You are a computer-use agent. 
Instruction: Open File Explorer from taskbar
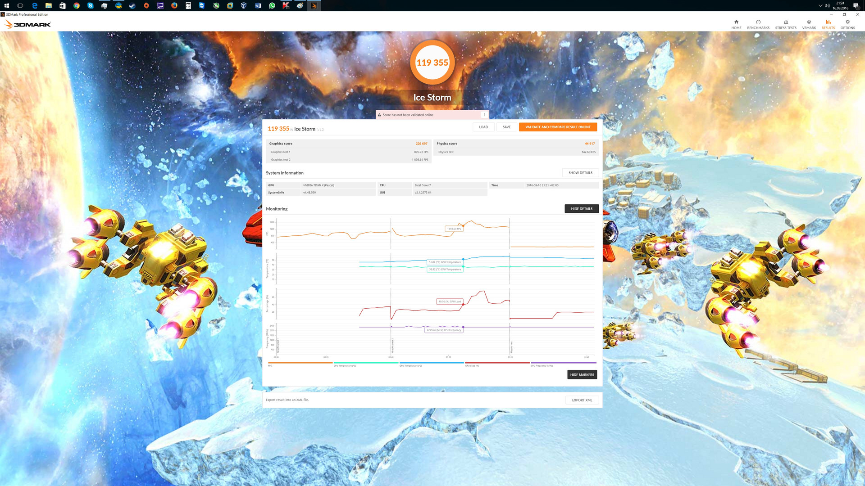click(49, 5)
